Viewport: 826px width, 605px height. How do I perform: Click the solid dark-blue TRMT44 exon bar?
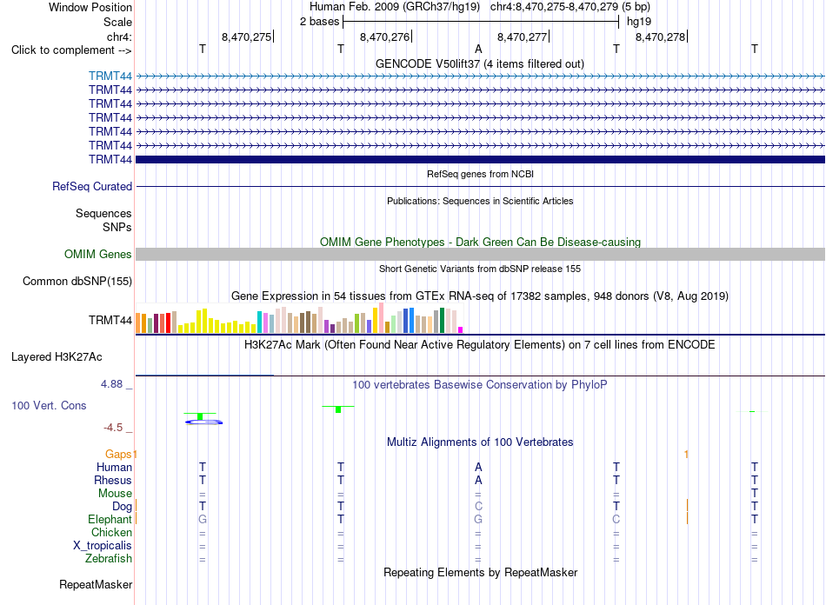point(480,160)
